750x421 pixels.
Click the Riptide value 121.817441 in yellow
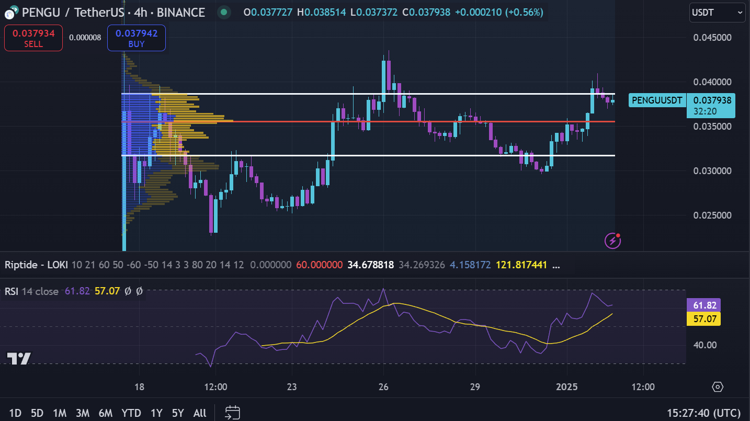click(522, 265)
